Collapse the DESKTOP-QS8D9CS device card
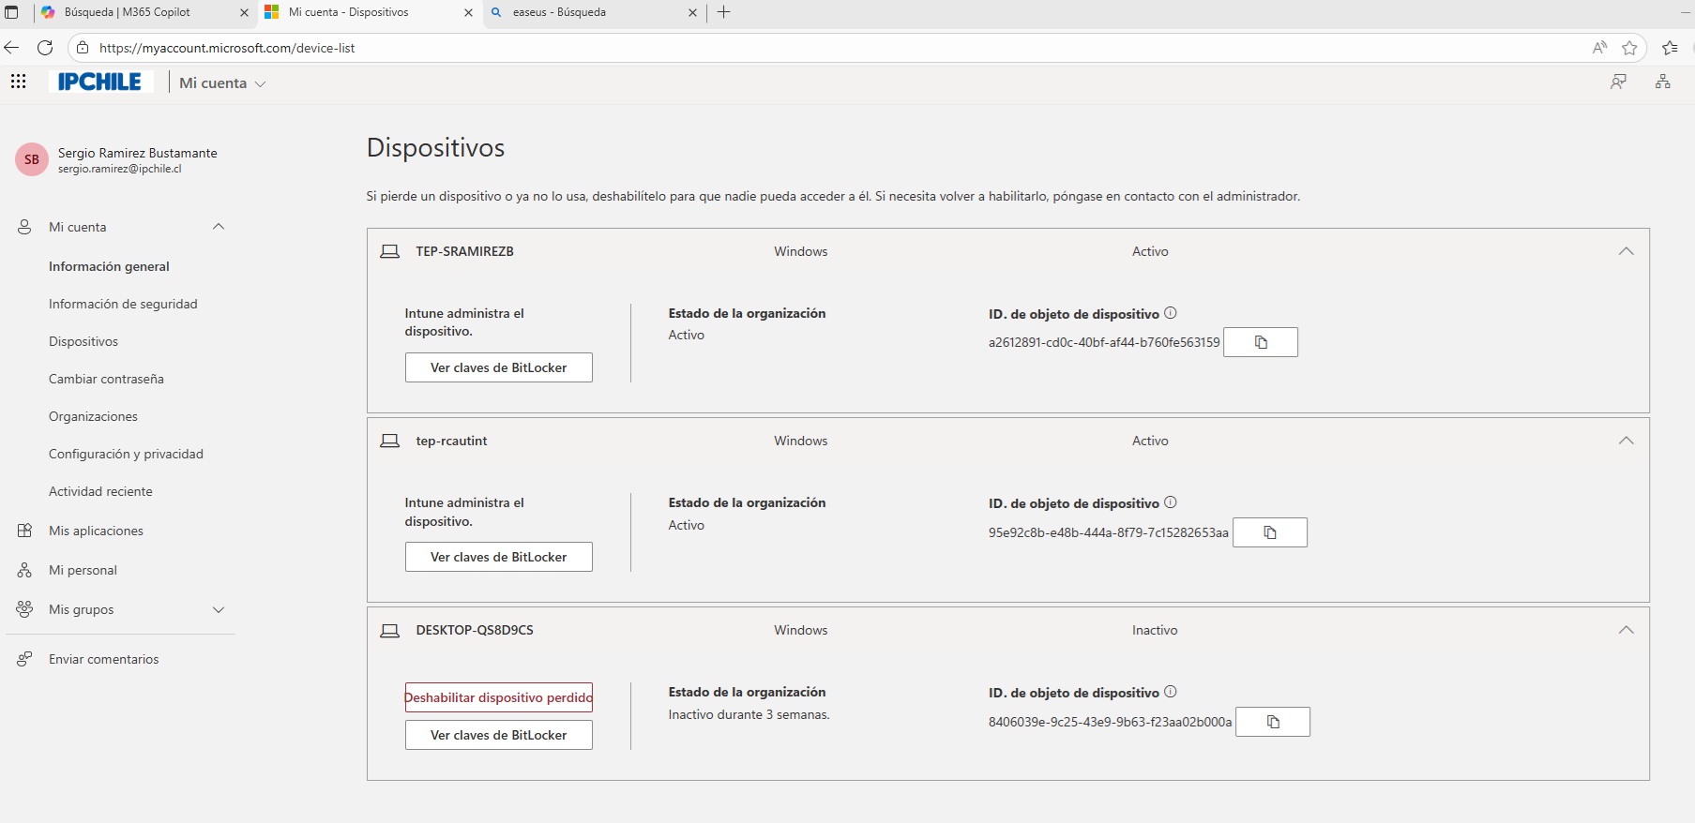The height and width of the screenshot is (823, 1695). tap(1626, 630)
